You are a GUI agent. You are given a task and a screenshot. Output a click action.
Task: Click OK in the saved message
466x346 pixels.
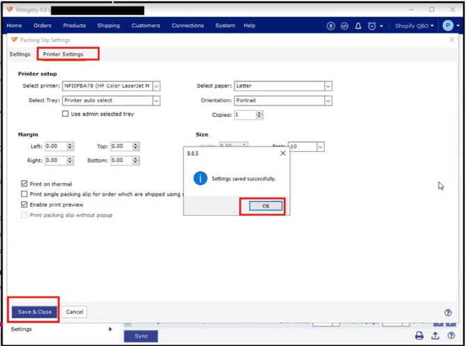pos(266,206)
